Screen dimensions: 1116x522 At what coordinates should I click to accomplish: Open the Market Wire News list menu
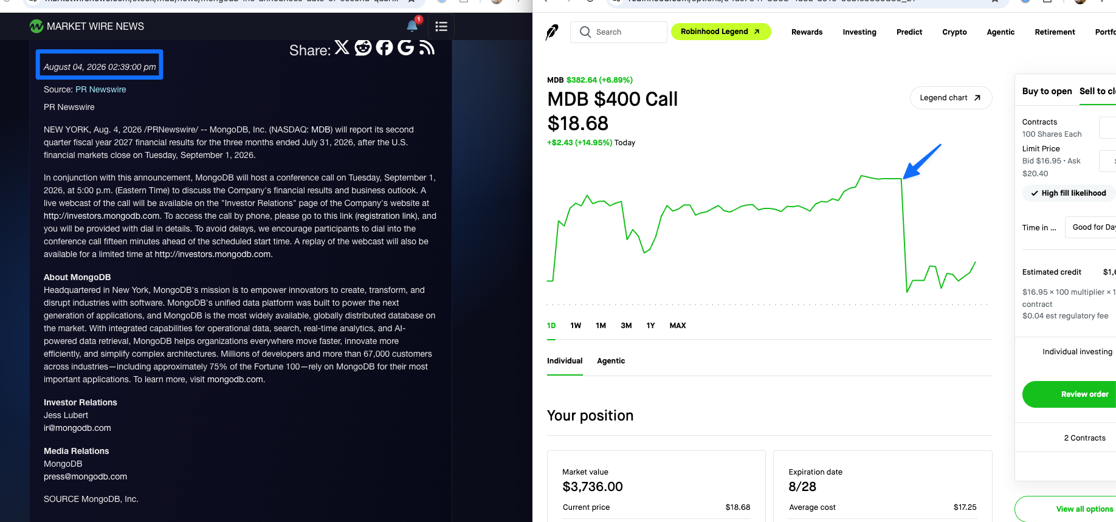[441, 26]
